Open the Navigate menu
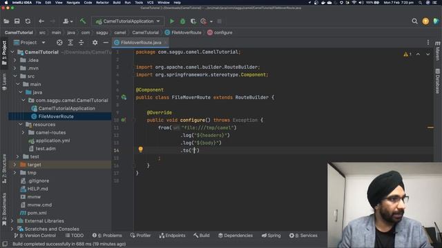 coord(73,3)
